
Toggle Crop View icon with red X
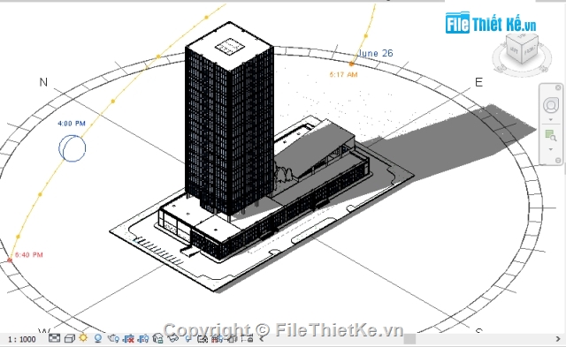point(128,339)
